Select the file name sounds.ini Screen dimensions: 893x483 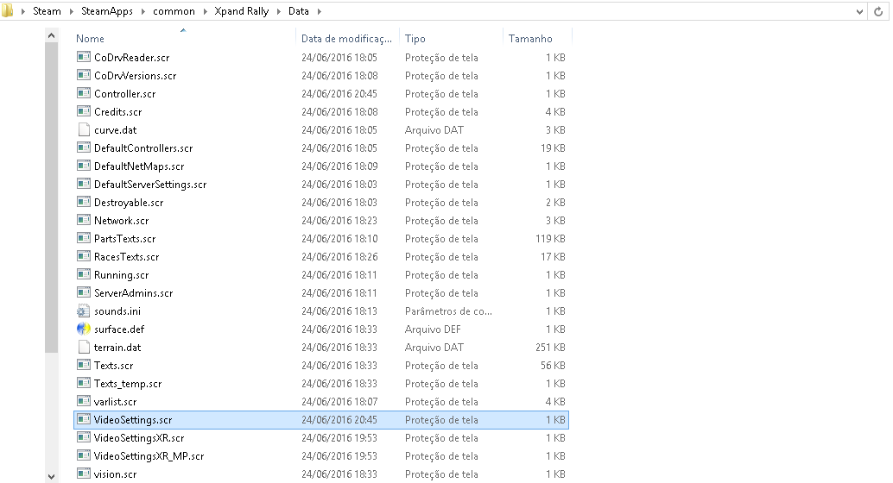coord(117,311)
